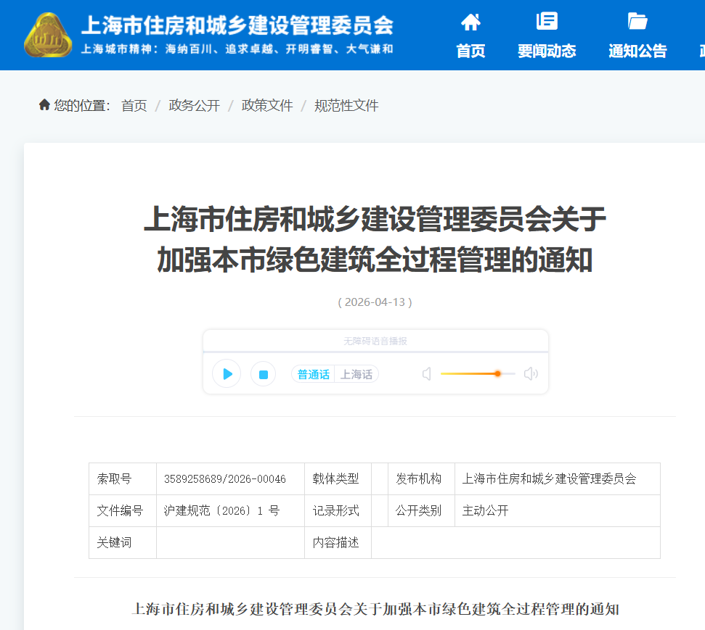This screenshot has width=705, height=630.
Task: Open the 规范性文件 breadcrumb link
Action: (x=346, y=105)
